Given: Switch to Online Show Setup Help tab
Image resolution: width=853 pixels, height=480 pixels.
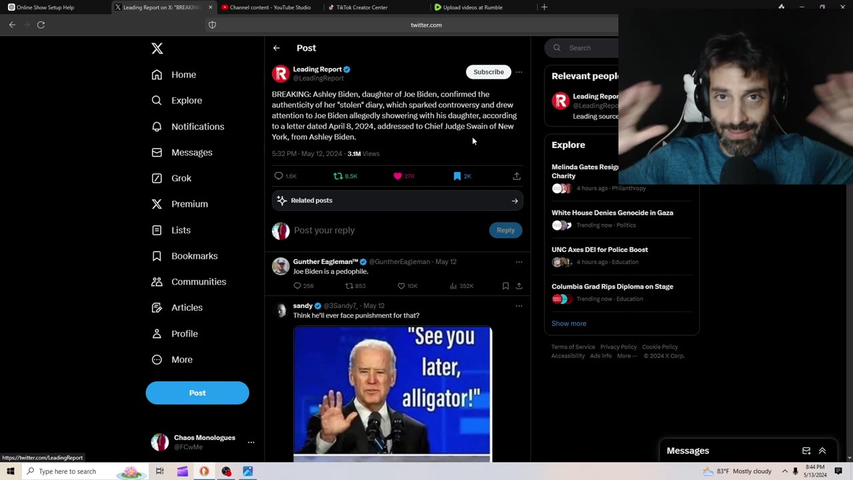Looking at the screenshot, I should (55, 7).
